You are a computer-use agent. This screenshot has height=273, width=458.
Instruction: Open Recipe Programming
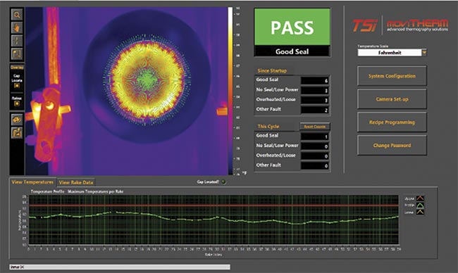[392, 122]
